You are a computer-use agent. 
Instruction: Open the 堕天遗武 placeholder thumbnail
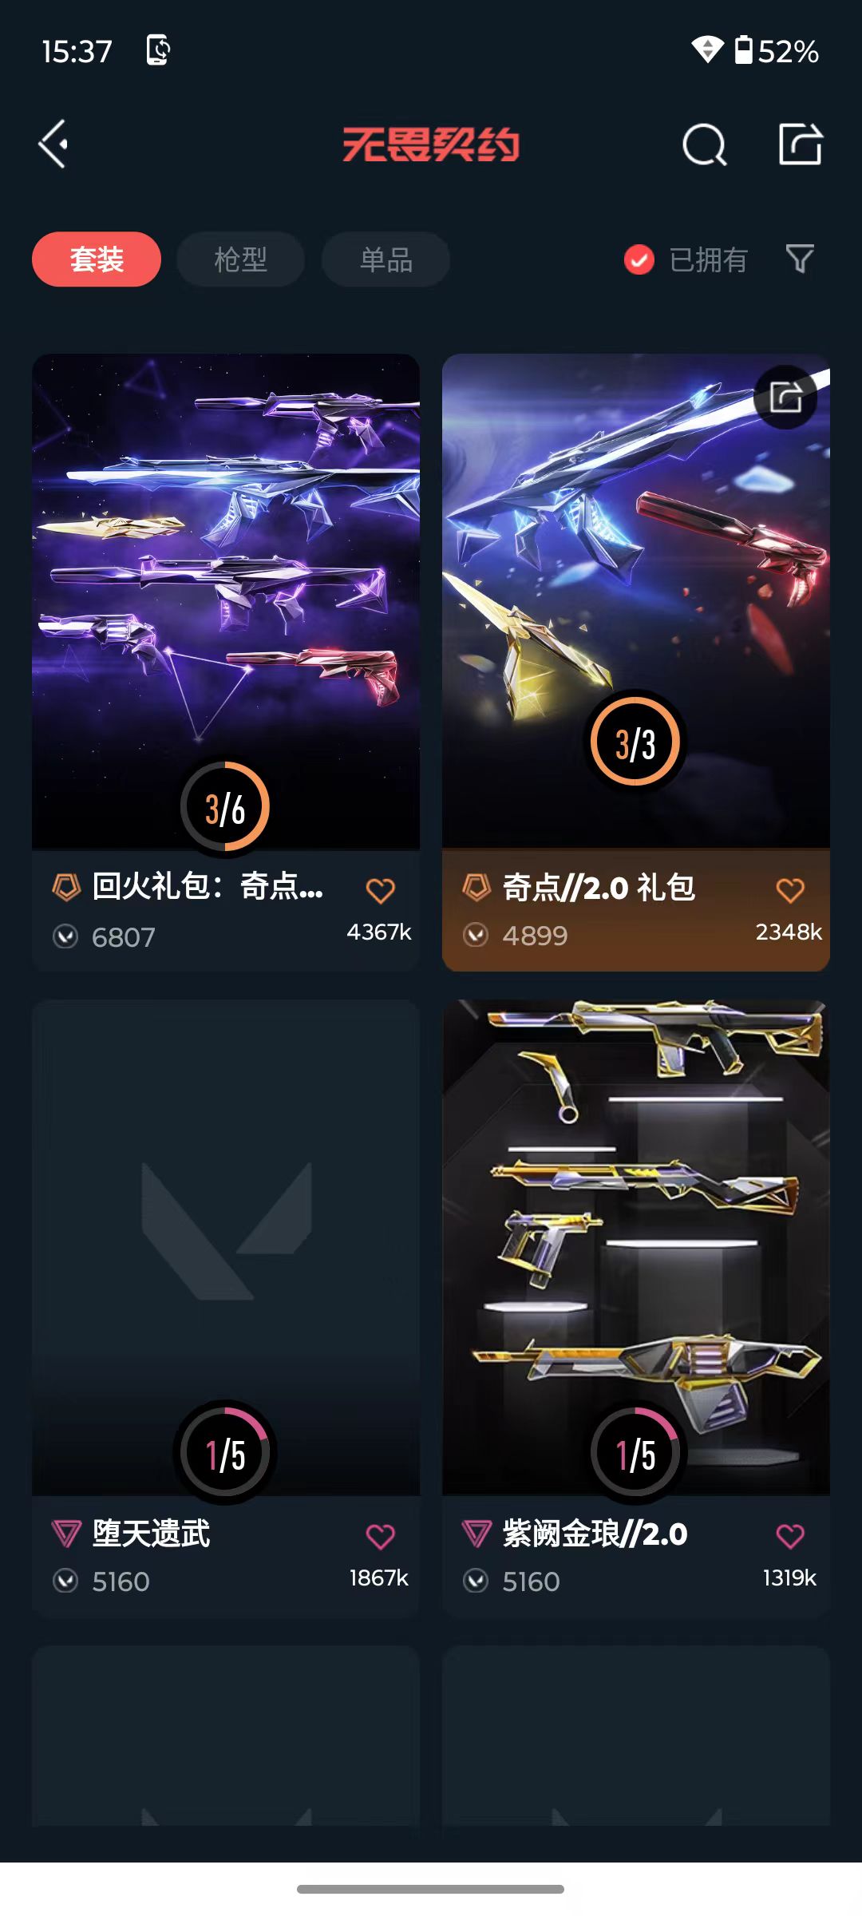pos(226,1246)
